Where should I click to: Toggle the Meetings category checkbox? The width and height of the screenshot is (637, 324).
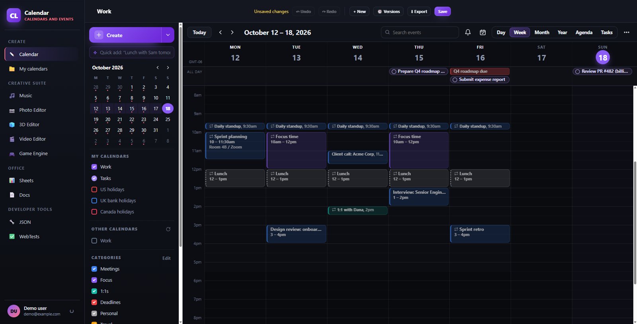[x=94, y=269]
